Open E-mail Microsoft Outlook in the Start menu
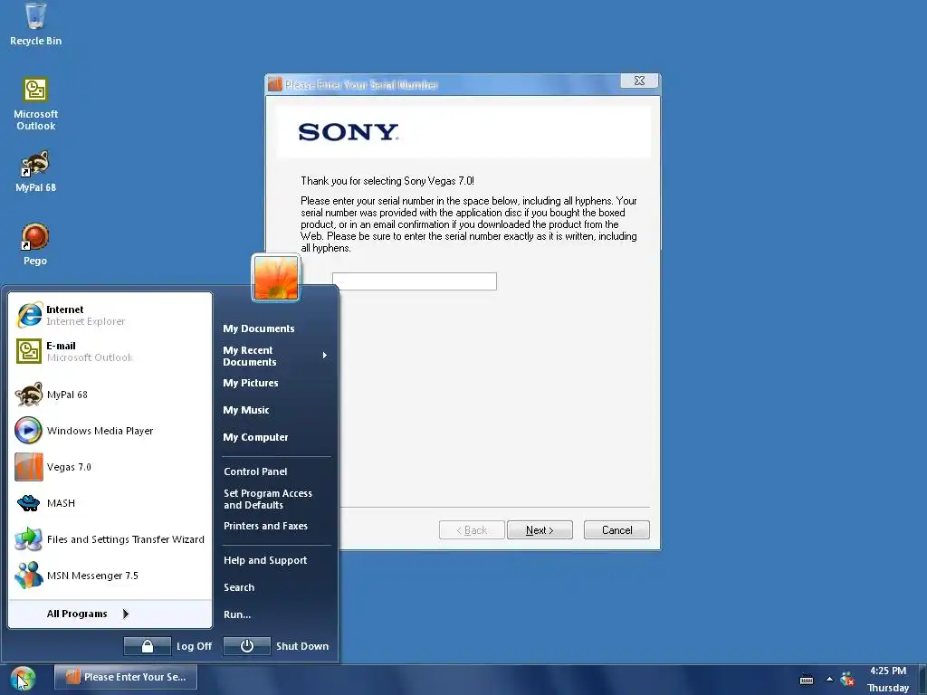 pyautogui.click(x=110, y=351)
